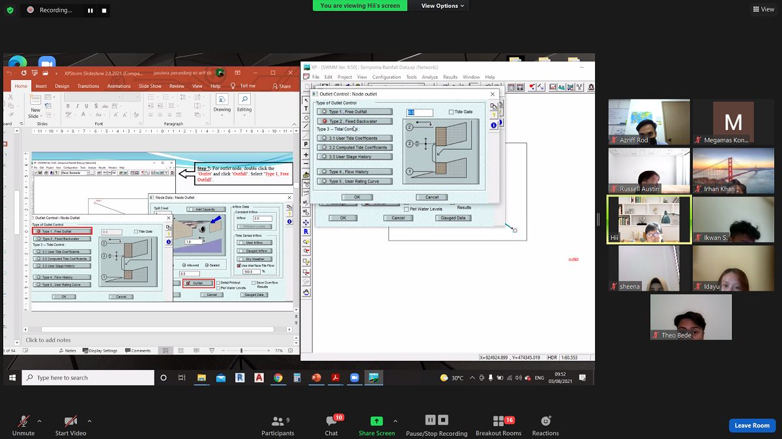The image size is (782, 439).
Task: Click Share in the PowerPoint ribbon
Action: (x=282, y=86)
